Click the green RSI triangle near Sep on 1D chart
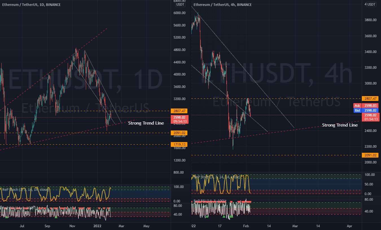 click(x=56, y=217)
